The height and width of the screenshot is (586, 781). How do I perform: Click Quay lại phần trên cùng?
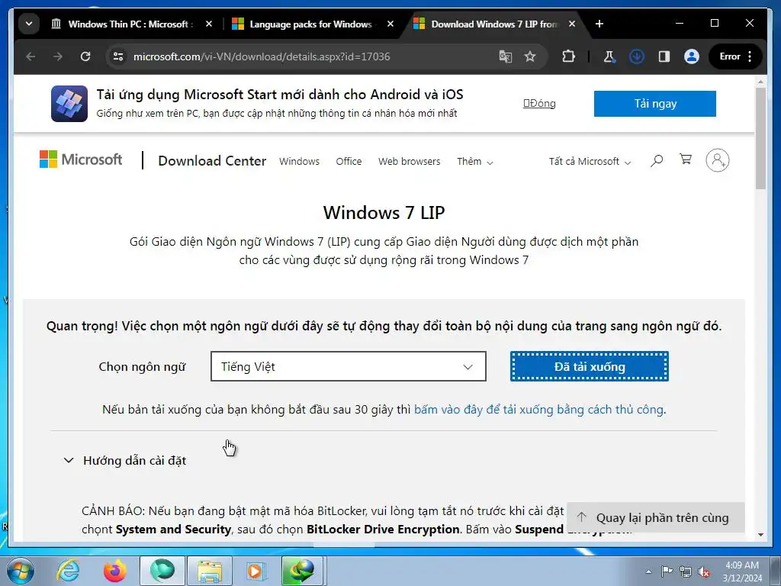click(x=655, y=518)
